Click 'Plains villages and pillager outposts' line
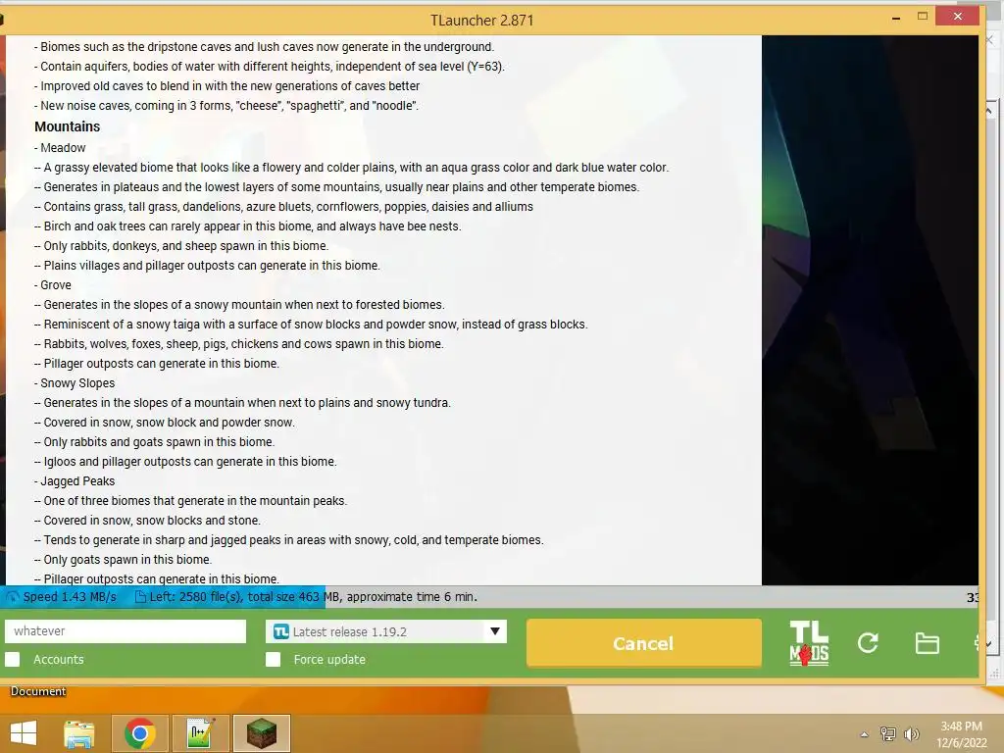This screenshot has width=1004, height=753. pos(207,266)
